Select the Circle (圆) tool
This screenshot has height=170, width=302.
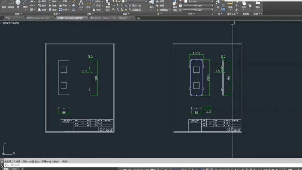18,4
